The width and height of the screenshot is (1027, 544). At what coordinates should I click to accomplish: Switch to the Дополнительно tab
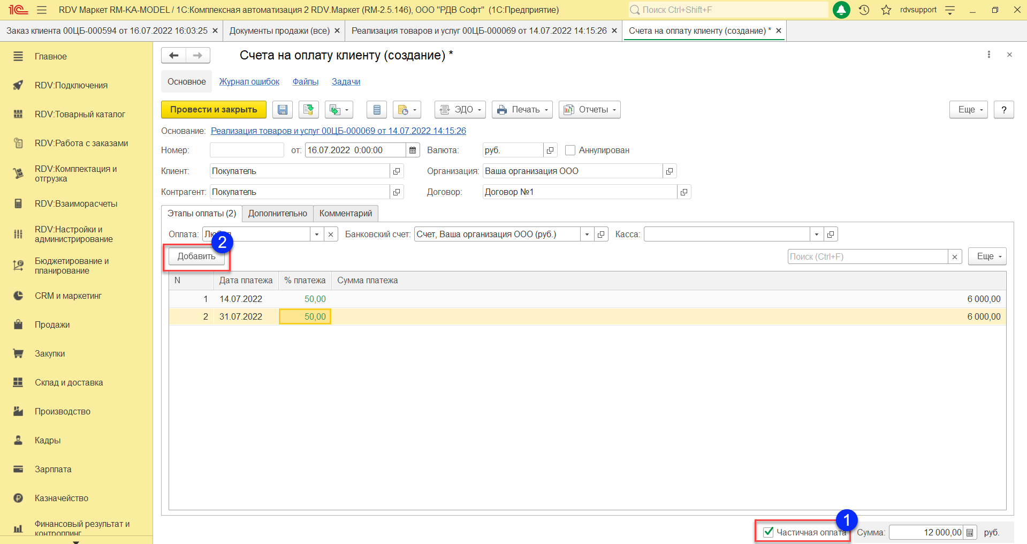[277, 214]
